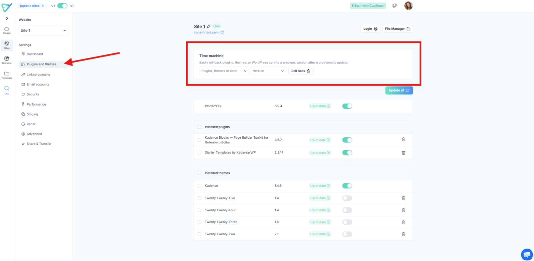This screenshot has width=534, height=261.
Task: Delete Starter Templates by Kadence WP
Action: click(x=404, y=153)
